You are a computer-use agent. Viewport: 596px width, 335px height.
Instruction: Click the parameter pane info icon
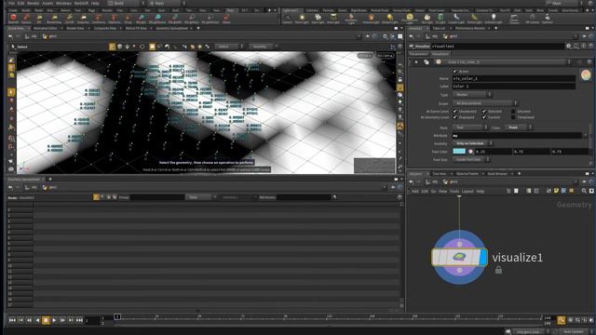tap(584, 46)
